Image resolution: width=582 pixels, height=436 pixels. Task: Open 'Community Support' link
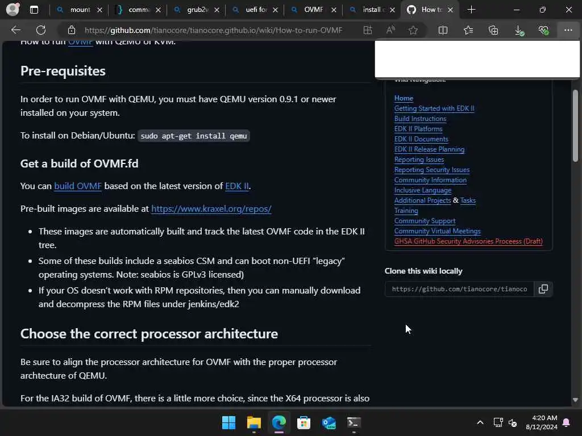425,221
